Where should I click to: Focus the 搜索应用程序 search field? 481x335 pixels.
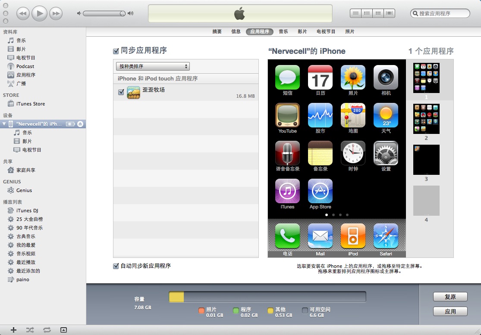440,13
